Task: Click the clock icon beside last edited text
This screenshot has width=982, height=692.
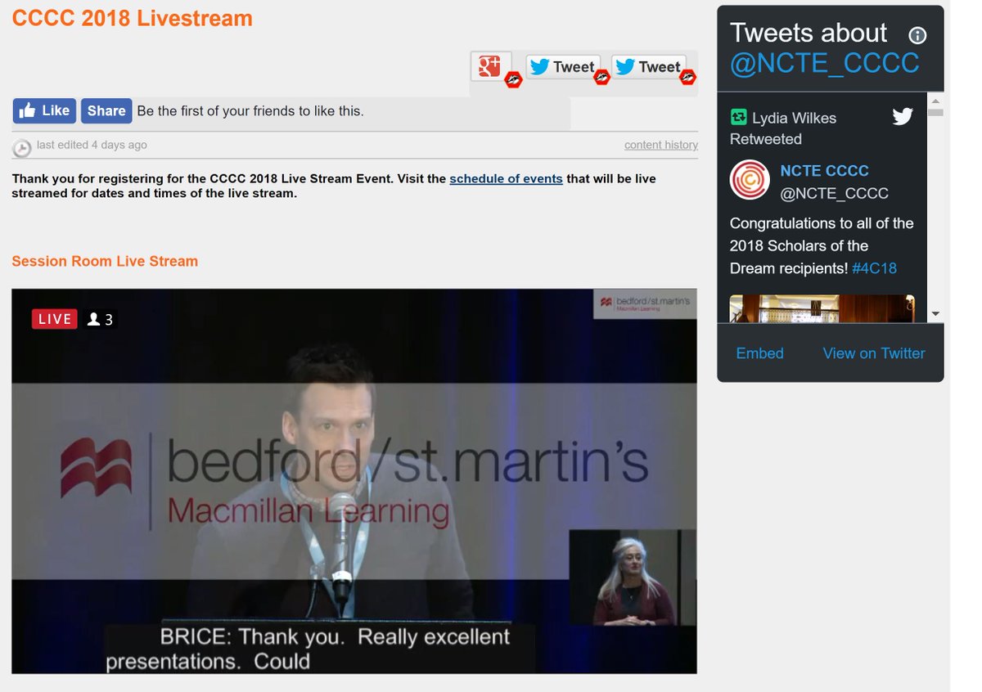Action: (24, 145)
